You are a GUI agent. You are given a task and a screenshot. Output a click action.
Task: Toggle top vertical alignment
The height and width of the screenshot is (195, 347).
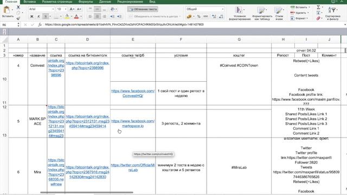[x=90, y=9]
